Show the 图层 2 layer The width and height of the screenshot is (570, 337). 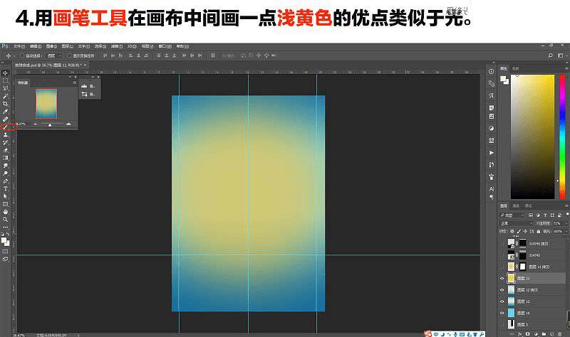(502, 324)
